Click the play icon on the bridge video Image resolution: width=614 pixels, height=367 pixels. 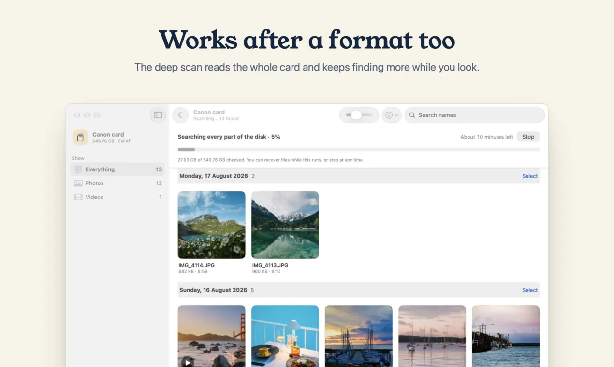(x=188, y=362)
